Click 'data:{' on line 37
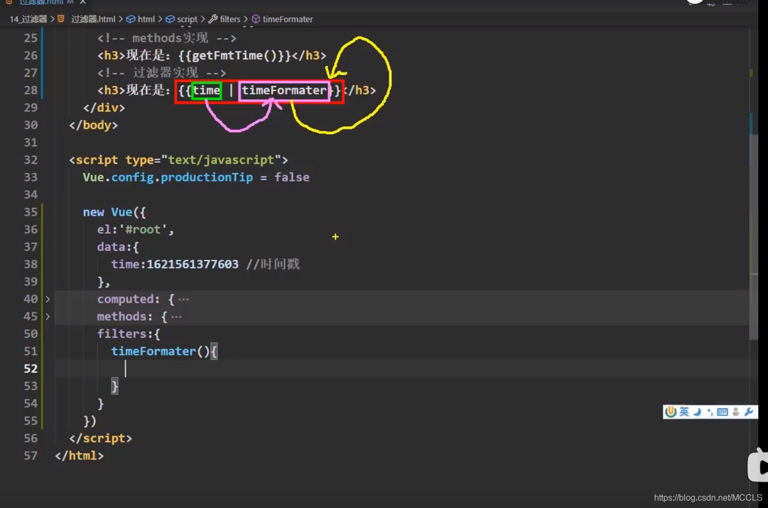The height and width of the screenshot is (508, 768). tap(118, 247)
